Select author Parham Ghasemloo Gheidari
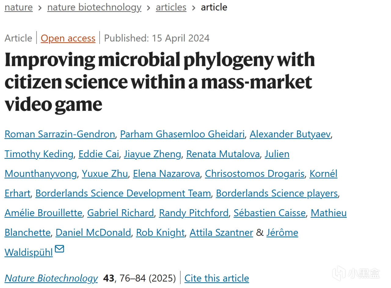 pyautogui.click(x=182, y=134)
